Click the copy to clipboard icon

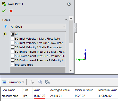[x=40, y=82]
